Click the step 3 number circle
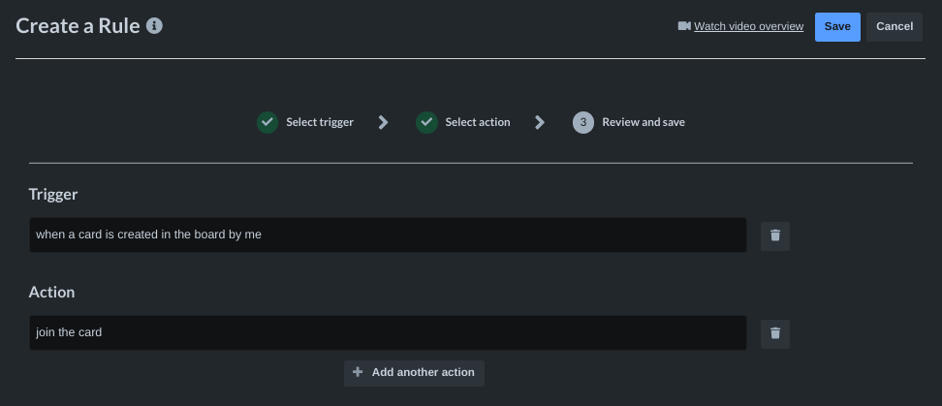 coord(582,122)
